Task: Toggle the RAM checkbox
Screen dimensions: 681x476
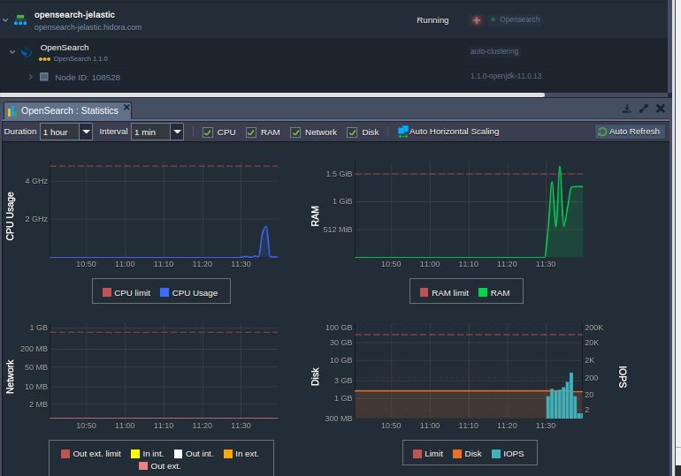Action: [x=251, y=132]
